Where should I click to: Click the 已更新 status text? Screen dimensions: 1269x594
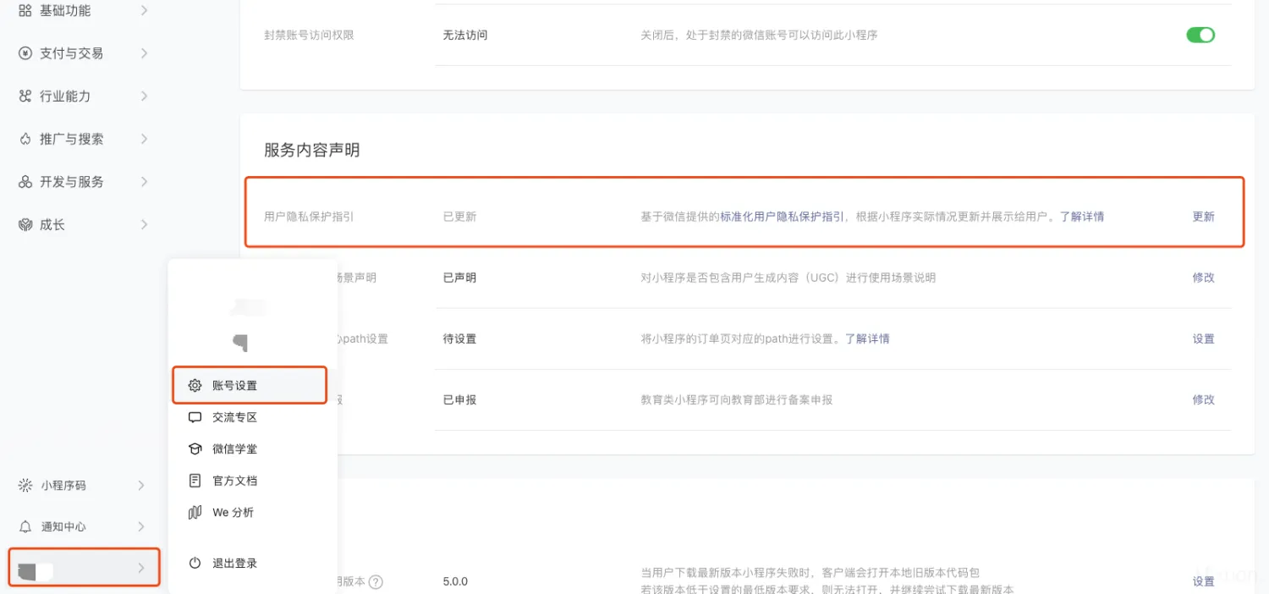(459, 217)
